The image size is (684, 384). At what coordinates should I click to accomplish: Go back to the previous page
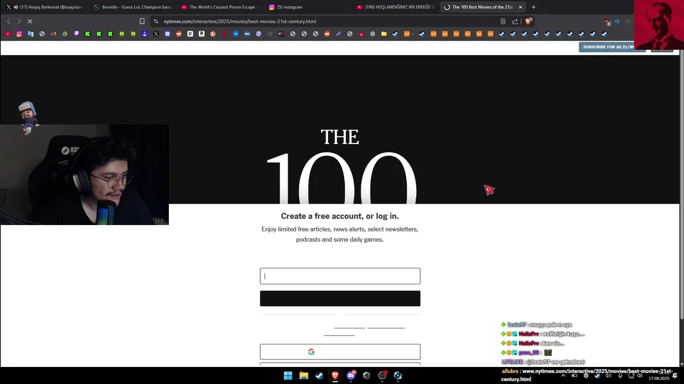(x=9, y=21)
